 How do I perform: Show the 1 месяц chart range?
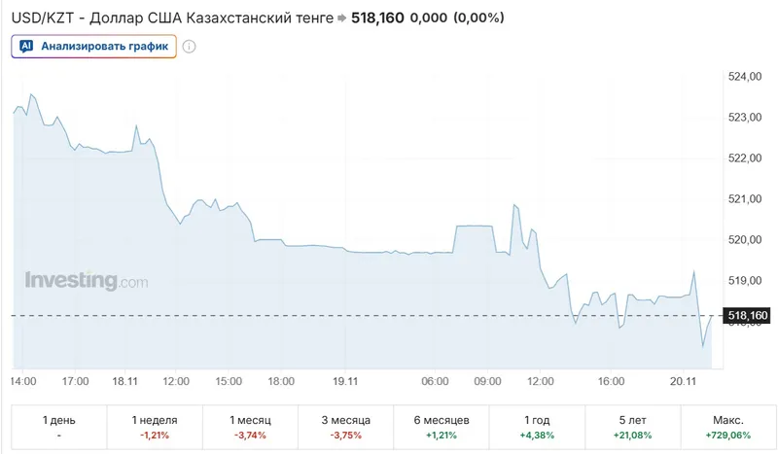pyautogui.click(x=251, y=427)
